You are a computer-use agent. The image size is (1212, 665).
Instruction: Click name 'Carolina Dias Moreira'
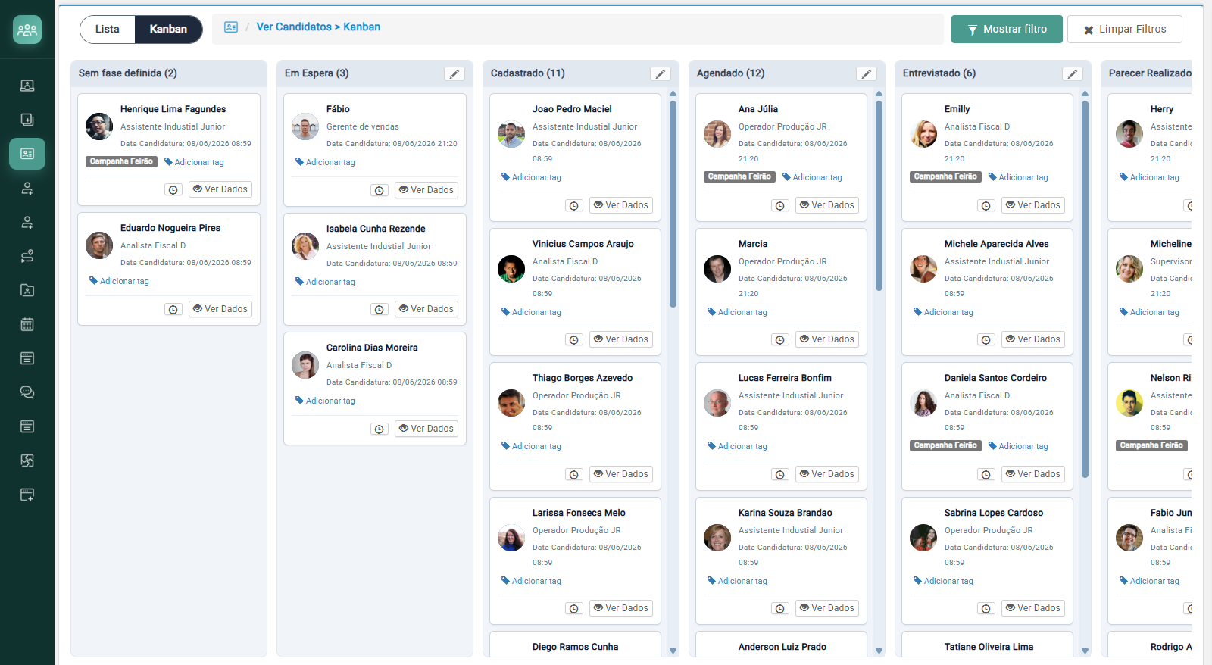pyautogui.click(x=372, y=348)
